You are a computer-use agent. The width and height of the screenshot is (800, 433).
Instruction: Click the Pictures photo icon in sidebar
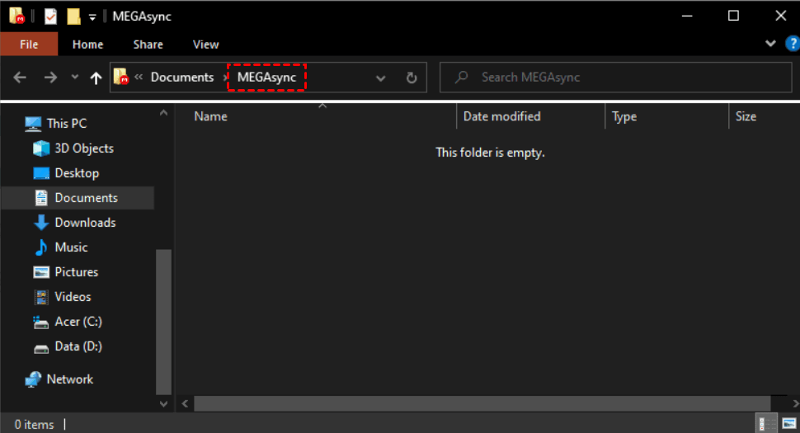tap(41, 272)
